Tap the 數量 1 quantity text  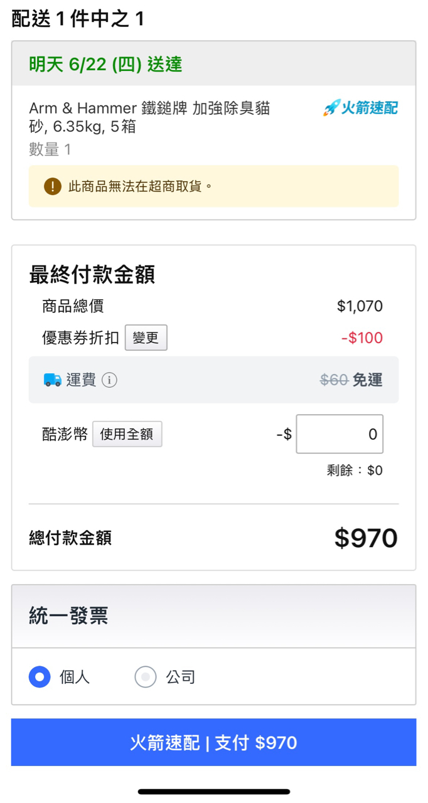click(50, 149)
